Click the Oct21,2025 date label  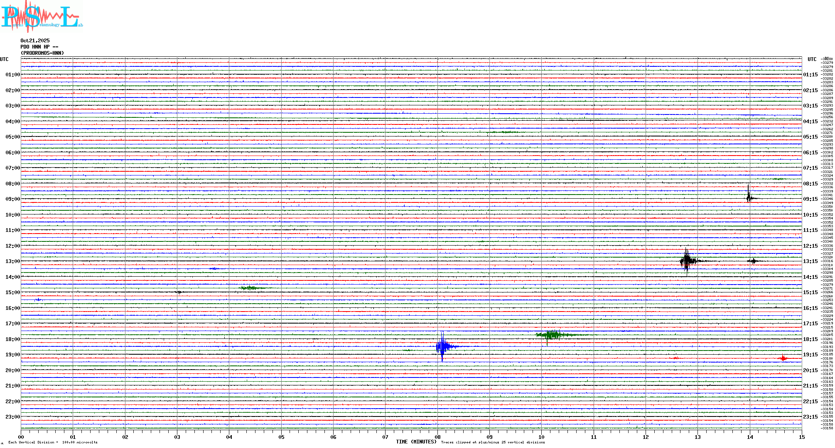click(35, 41)
